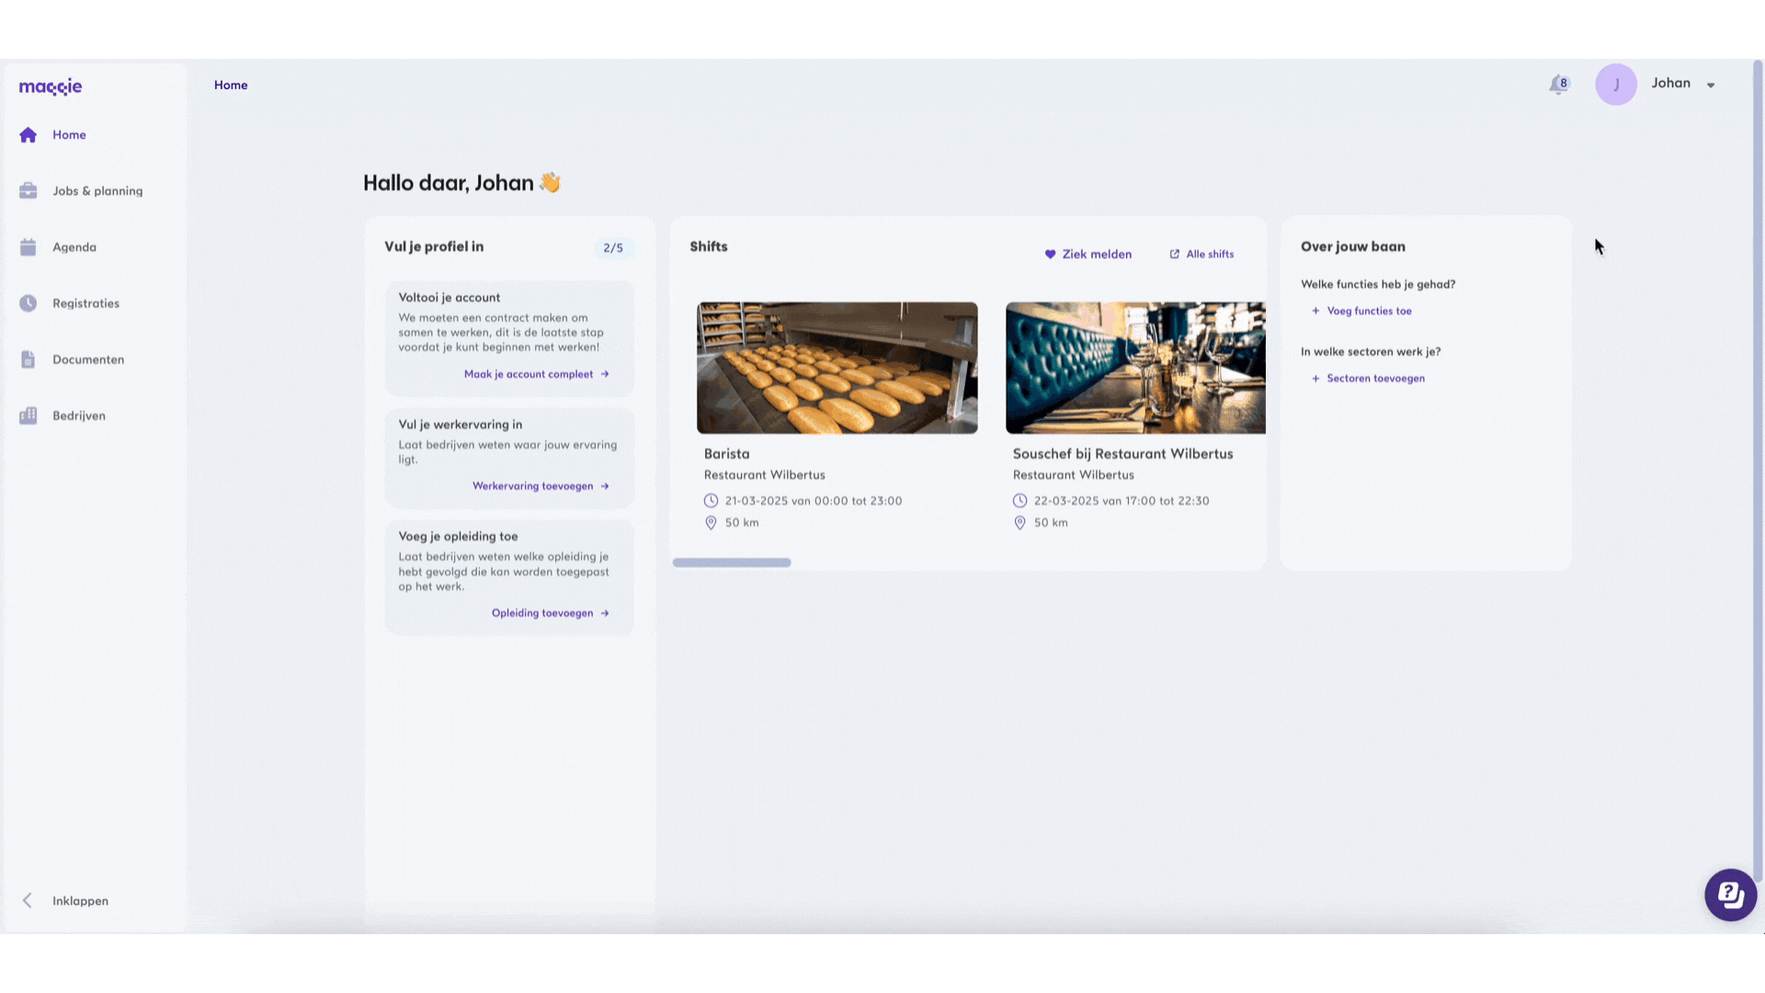Click Ziek melden button
1765x993 pixels.
tap(1088, 255)
